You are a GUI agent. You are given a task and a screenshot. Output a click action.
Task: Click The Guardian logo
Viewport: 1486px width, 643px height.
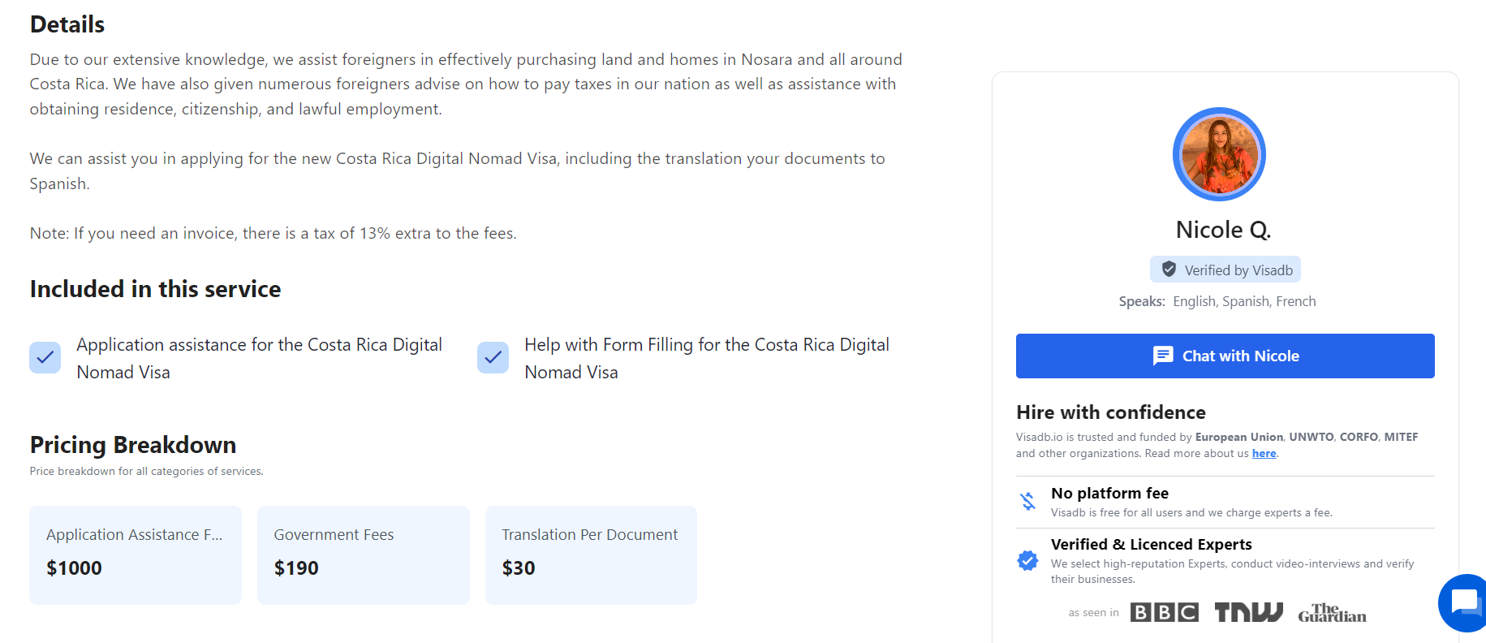[1332, 612]
